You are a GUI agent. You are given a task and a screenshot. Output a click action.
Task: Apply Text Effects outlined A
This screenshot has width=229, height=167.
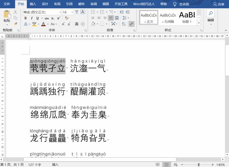pyautogui.click(x=26, y=24)
